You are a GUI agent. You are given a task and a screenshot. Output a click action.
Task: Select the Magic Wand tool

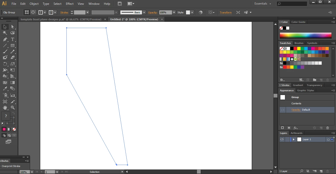pyautogui.click(x=5, y=33)
